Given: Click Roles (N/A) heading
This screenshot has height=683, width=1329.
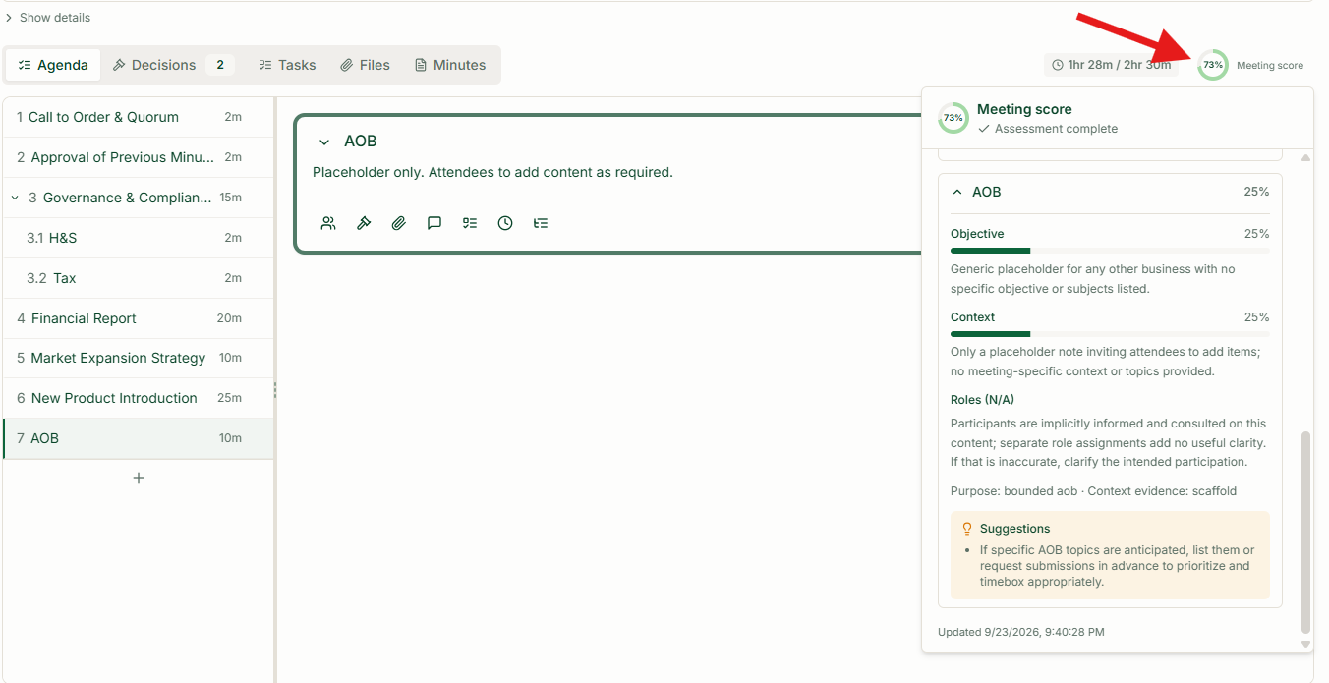Looking at the screenshot, I should [x=982, y=400].
